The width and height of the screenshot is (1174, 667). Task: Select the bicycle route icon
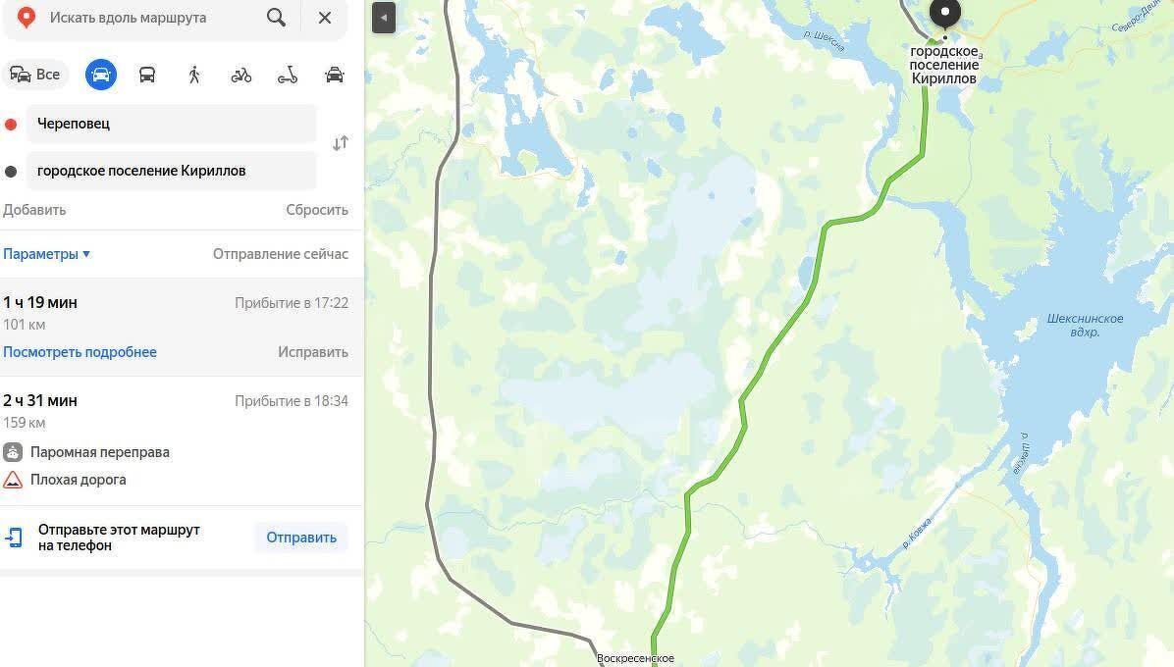[241, 75]
